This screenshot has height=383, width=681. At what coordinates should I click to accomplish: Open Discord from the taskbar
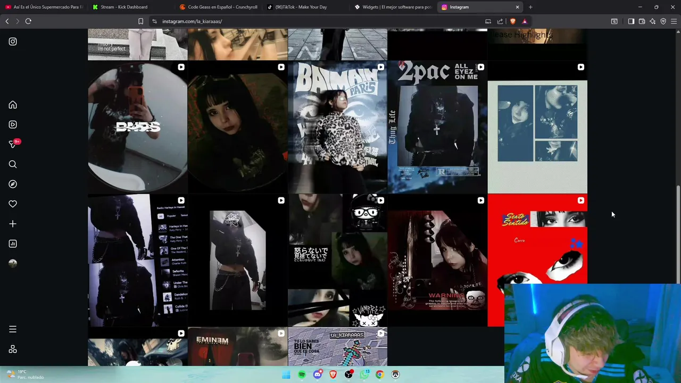click(x=318, y=374)
